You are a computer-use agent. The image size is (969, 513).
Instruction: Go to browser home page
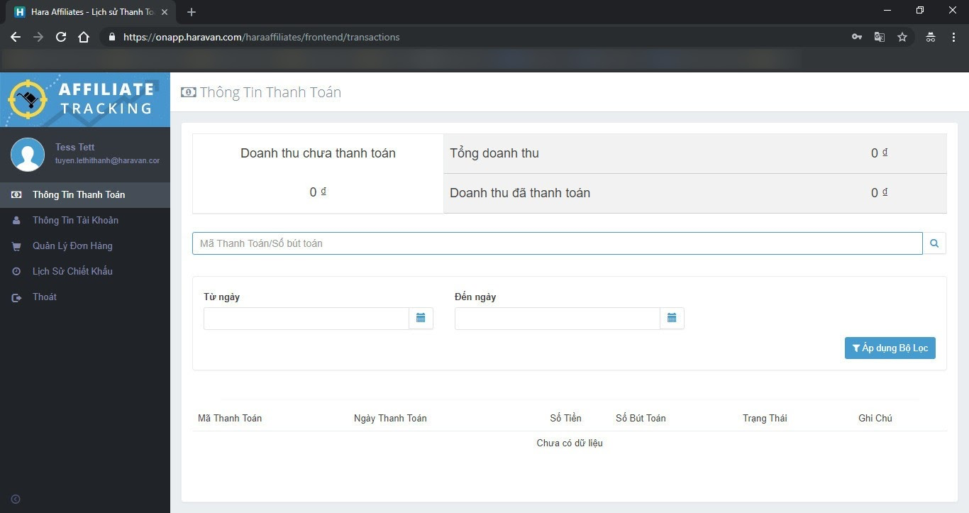[x=84, y=37]
